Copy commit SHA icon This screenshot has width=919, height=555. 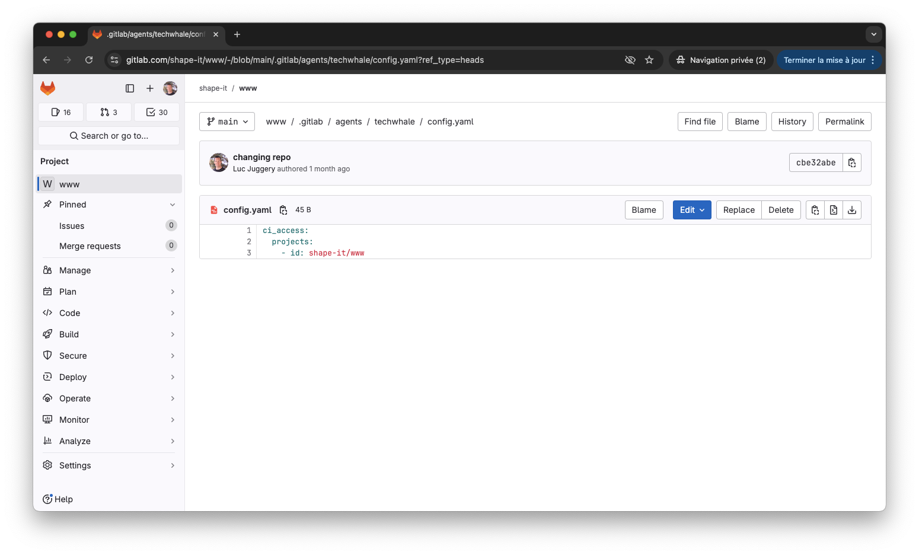tap(852, 162)
